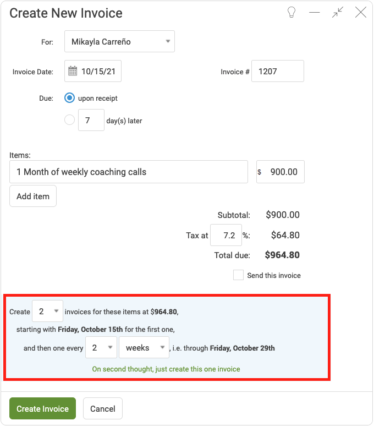Screen dimensions: 374x426
Task: Click the item price field 900.00
Action: click(x=280, y=172)
